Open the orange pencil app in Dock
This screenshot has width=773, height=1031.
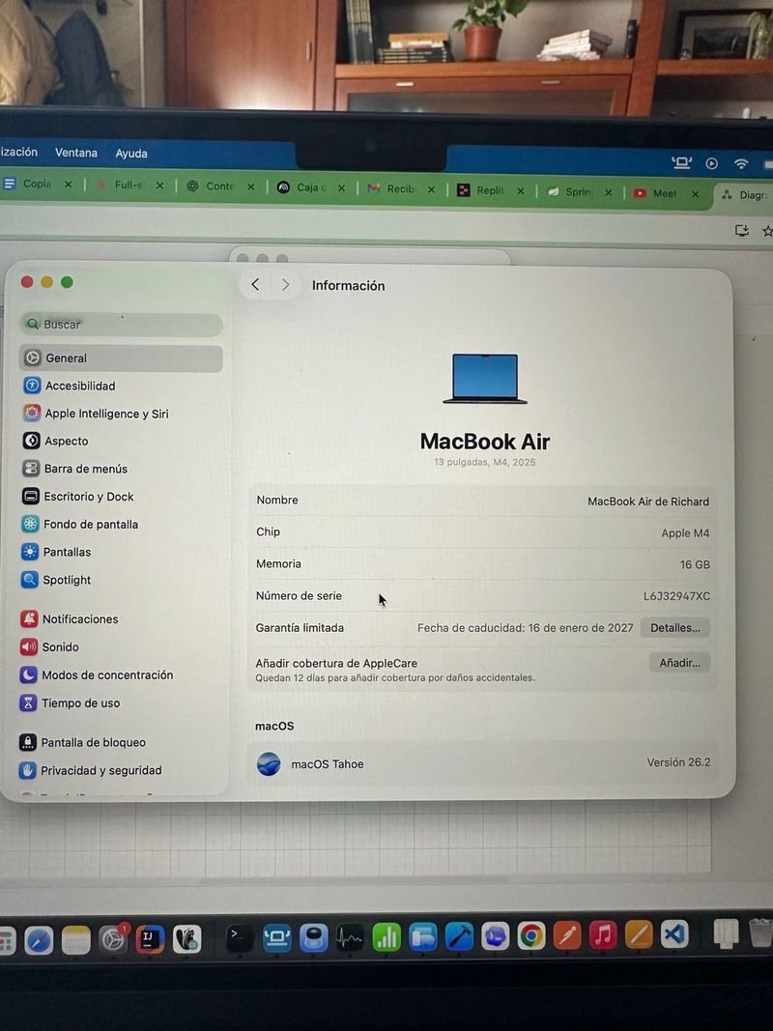[639, 935]
